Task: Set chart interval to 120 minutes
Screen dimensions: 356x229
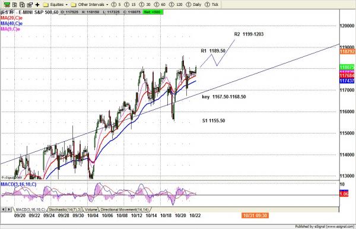Action: (176, 5)
